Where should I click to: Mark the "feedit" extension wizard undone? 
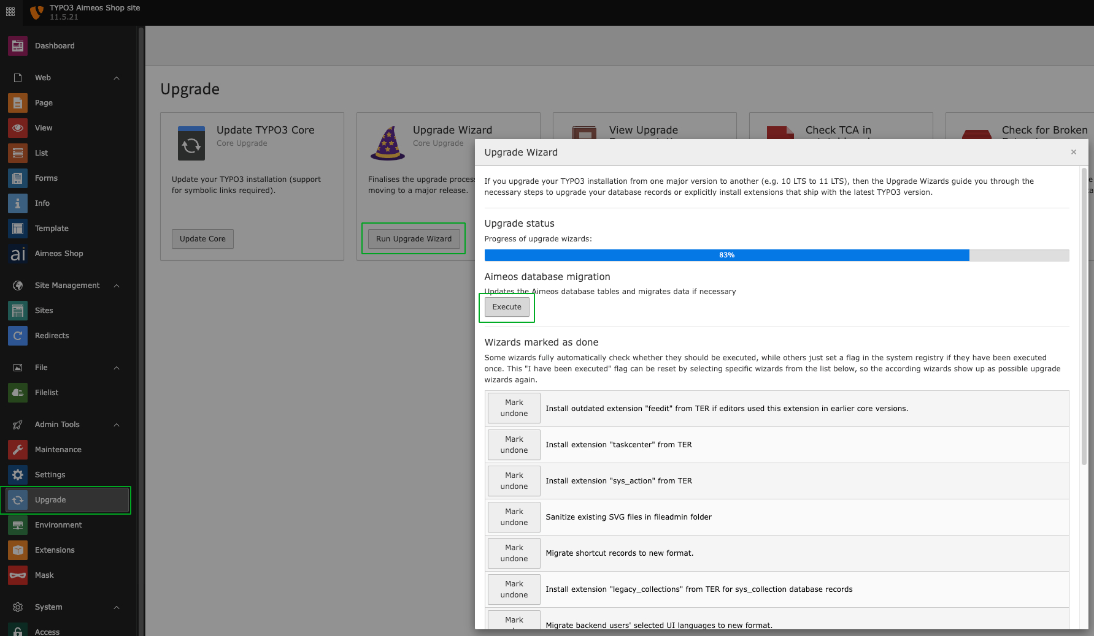514,408
